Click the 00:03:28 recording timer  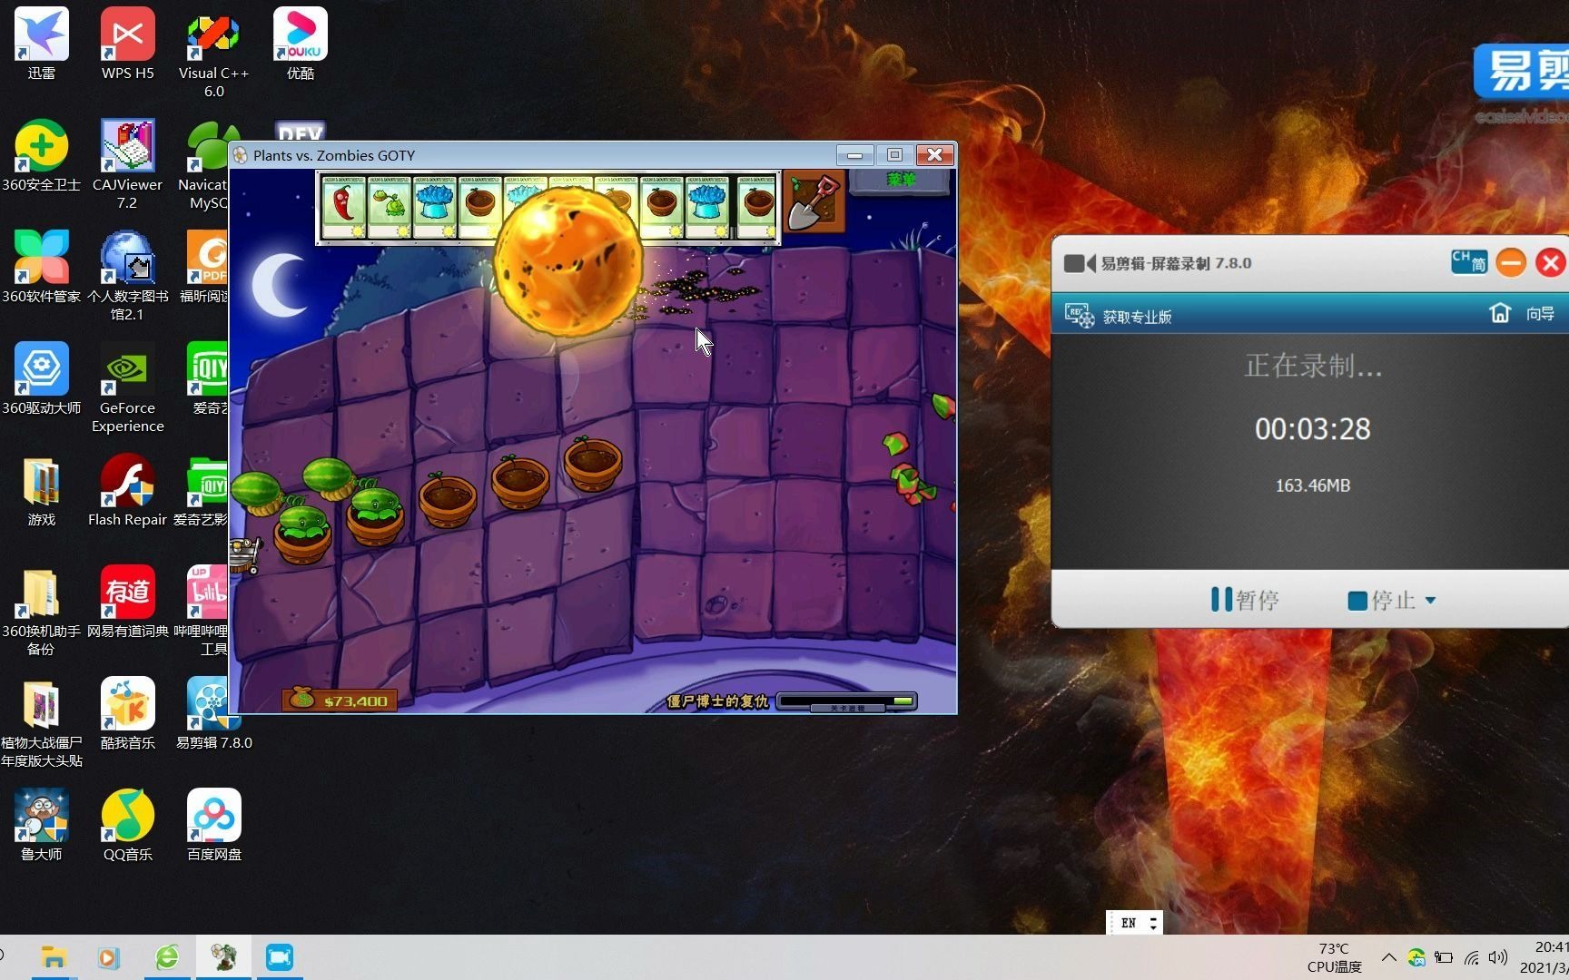[x=1312, y=428]
